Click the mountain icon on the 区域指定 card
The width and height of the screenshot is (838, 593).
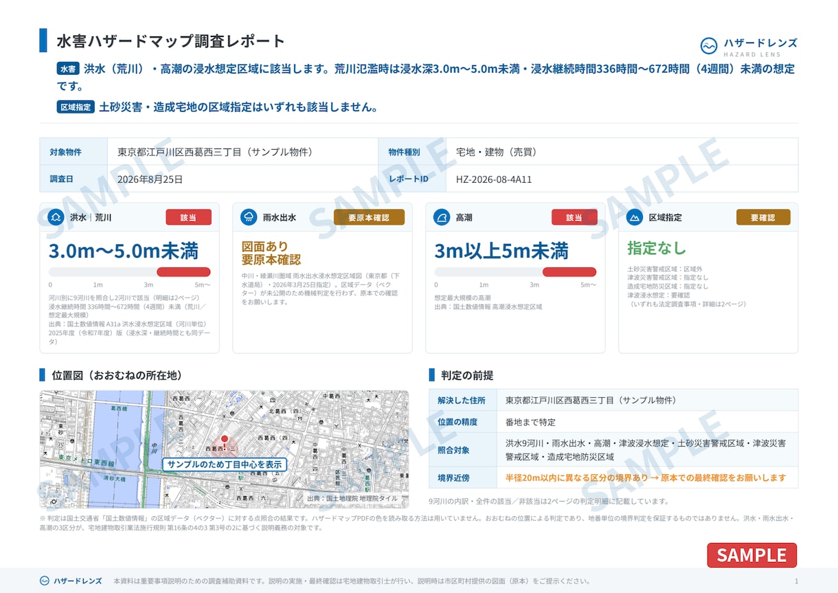tap(635, 217)
